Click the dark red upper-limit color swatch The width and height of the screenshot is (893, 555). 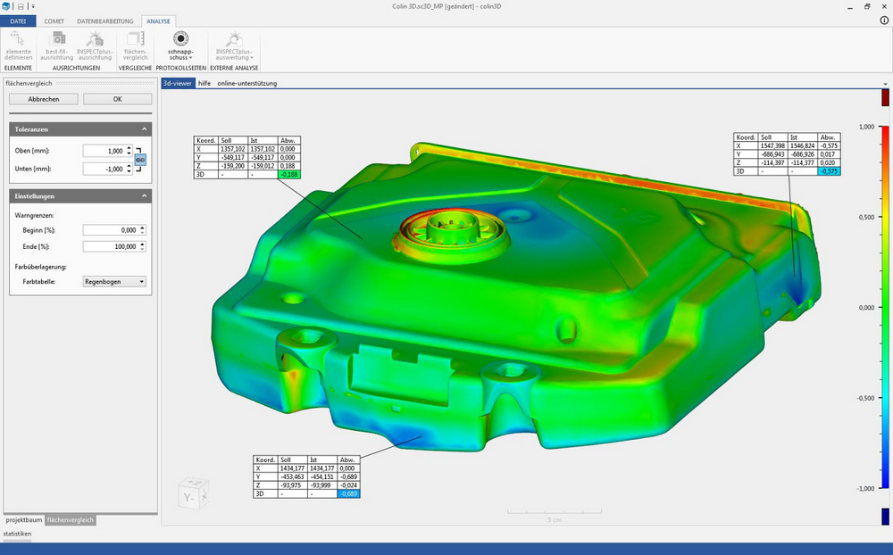pyautogui.click(x=885, y=98)
